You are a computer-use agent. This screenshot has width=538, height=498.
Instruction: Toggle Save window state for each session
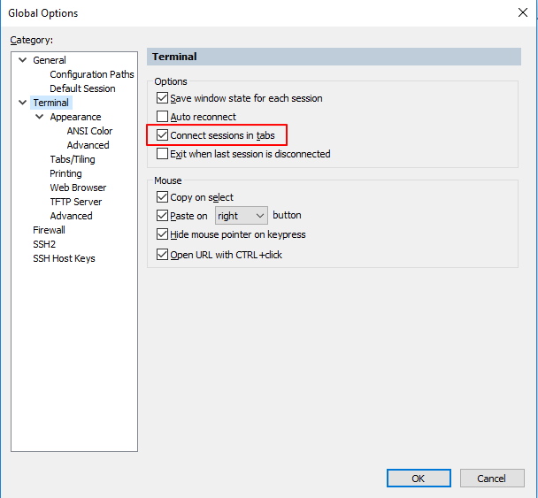pos(162,98)
